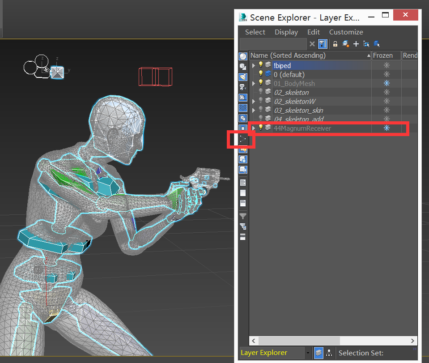Toggle visibility bulb of !biped layer

(261, 64)
